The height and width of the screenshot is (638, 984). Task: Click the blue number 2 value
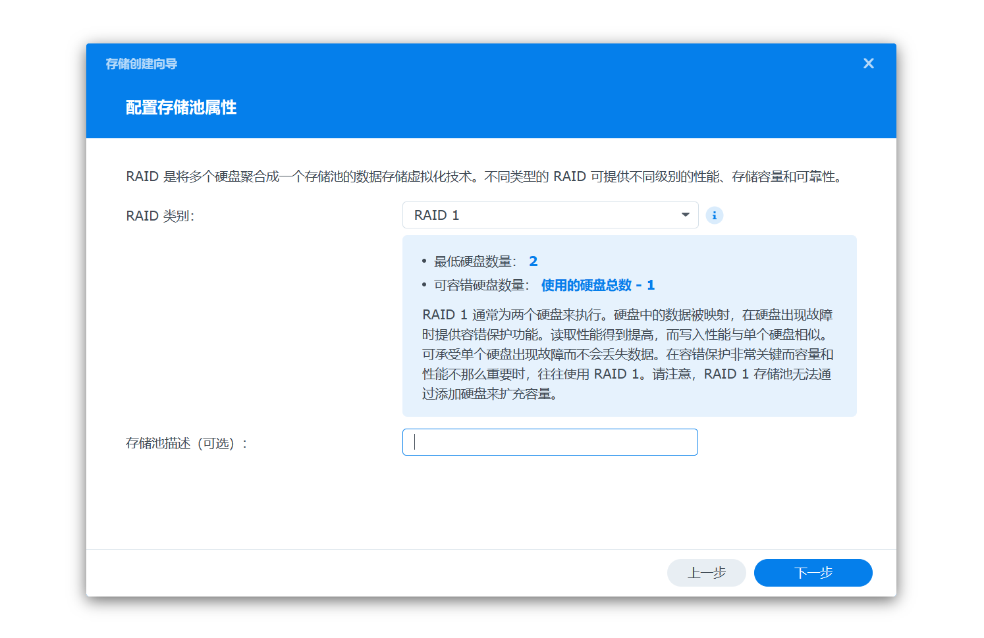[533, 261]
